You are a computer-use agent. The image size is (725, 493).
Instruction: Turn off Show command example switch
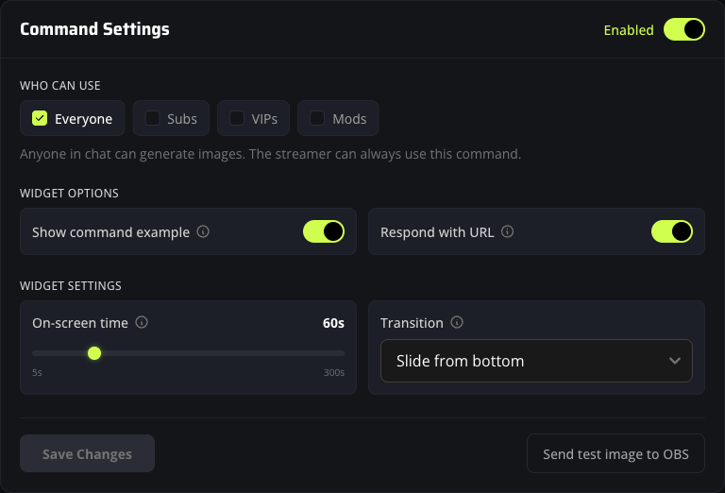[x=324, y=231]
